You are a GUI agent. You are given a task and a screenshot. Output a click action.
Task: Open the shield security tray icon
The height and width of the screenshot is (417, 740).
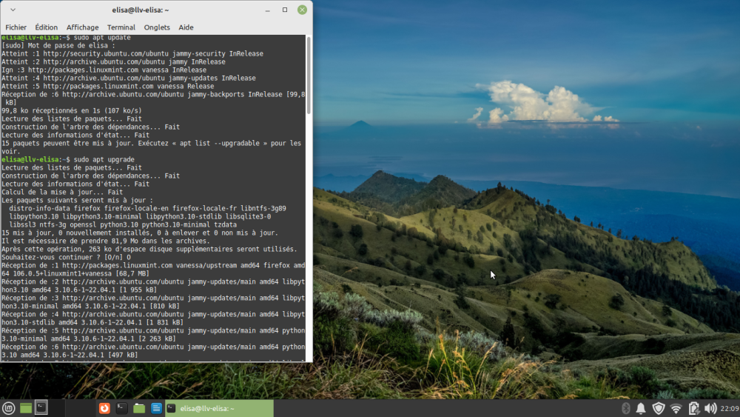pos(659,408)
